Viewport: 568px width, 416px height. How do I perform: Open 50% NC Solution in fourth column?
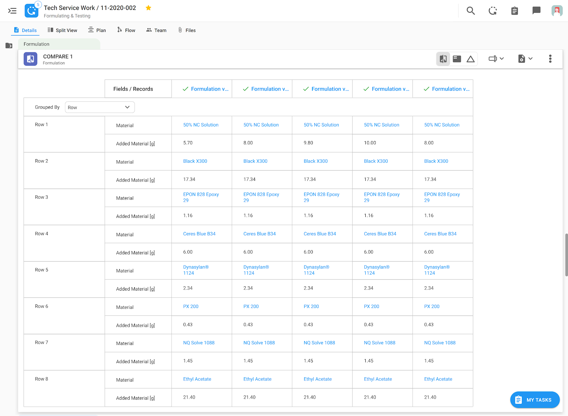tap(382, 125)
